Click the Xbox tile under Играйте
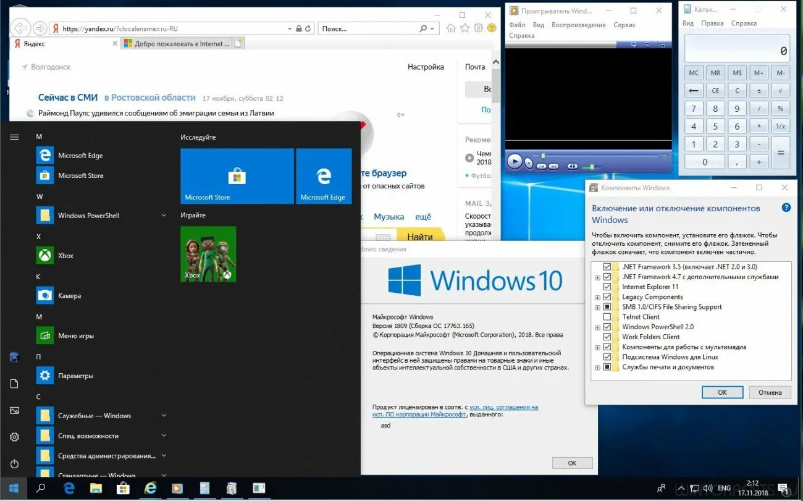Viewport: 803px width, 501px height. pyautogui.click(x=208, y=254)
